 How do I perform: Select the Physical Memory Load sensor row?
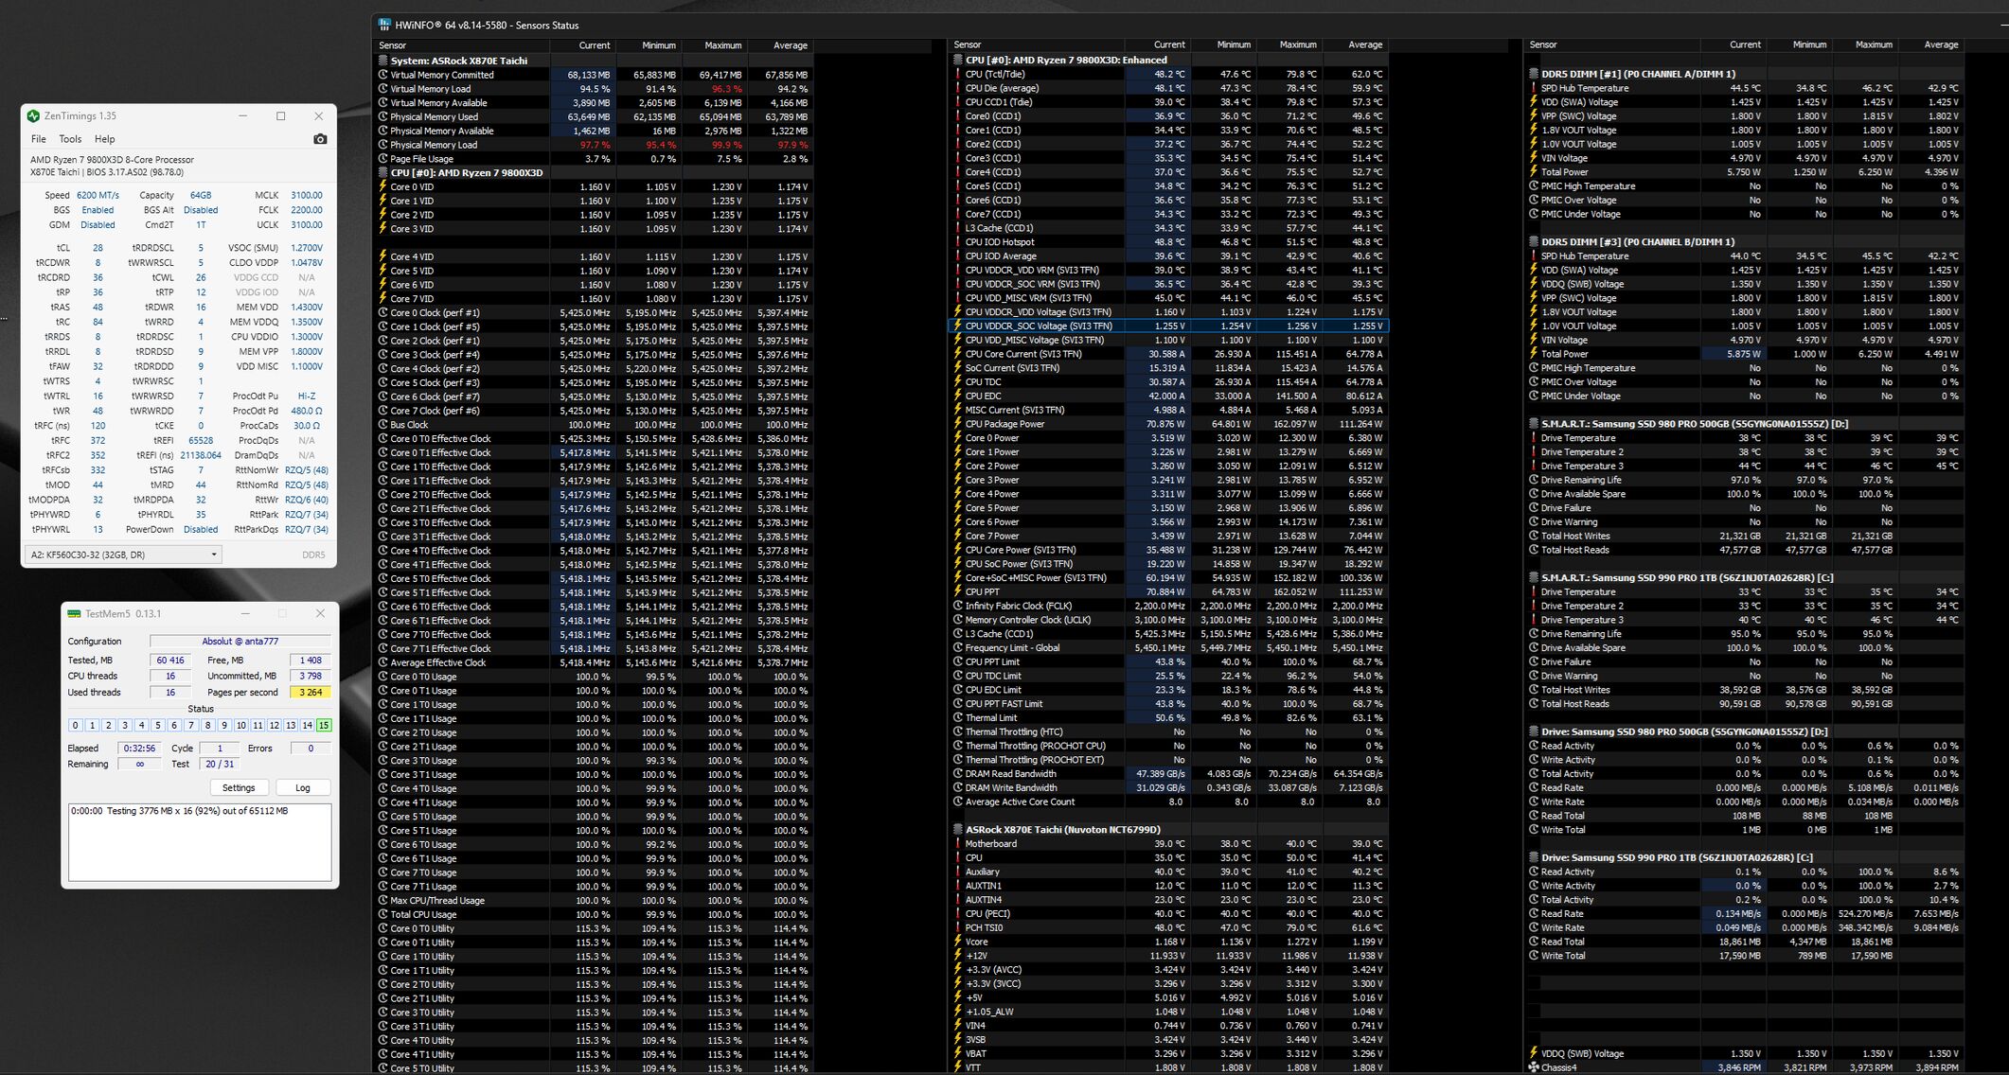pos(594,145)
